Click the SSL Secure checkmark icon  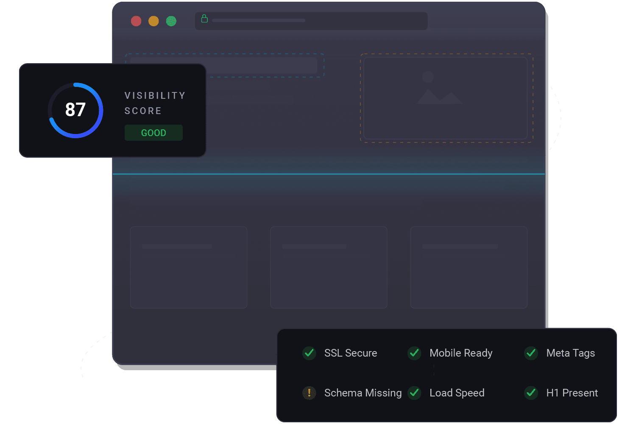309,353
